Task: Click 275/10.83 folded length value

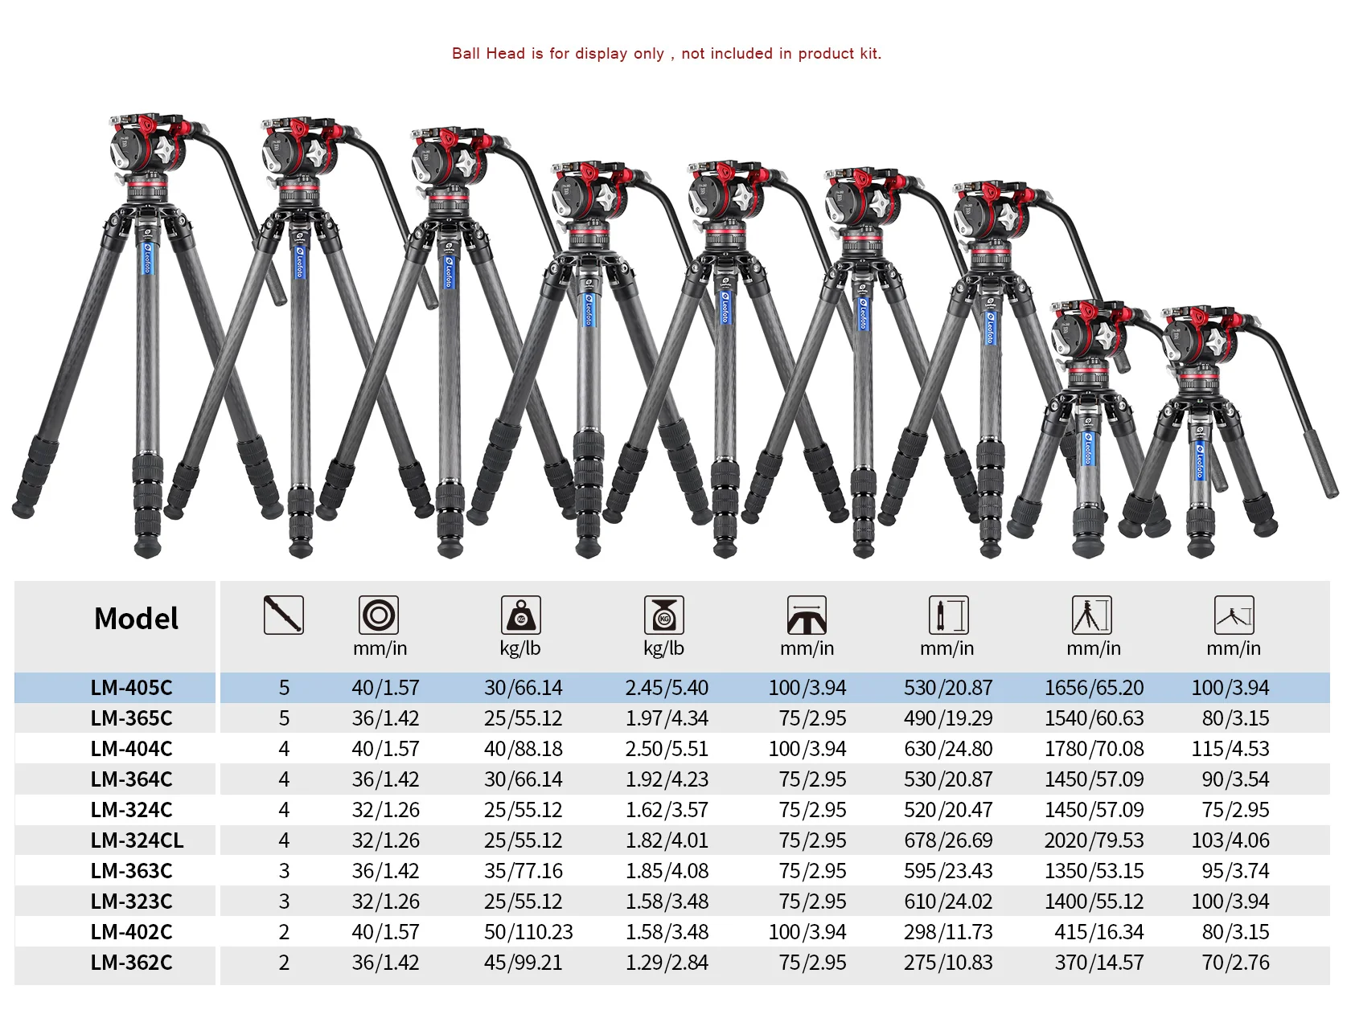Action: pyautogui.click(x=948, y=963)
